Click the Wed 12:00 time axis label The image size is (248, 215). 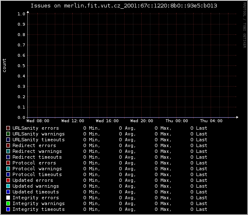(73, 121)
